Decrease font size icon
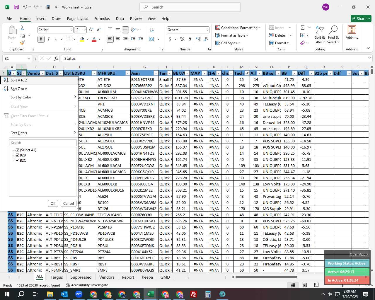 tap(98, 30)
